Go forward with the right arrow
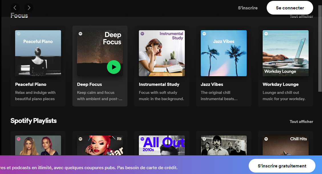 click(29, 8)
